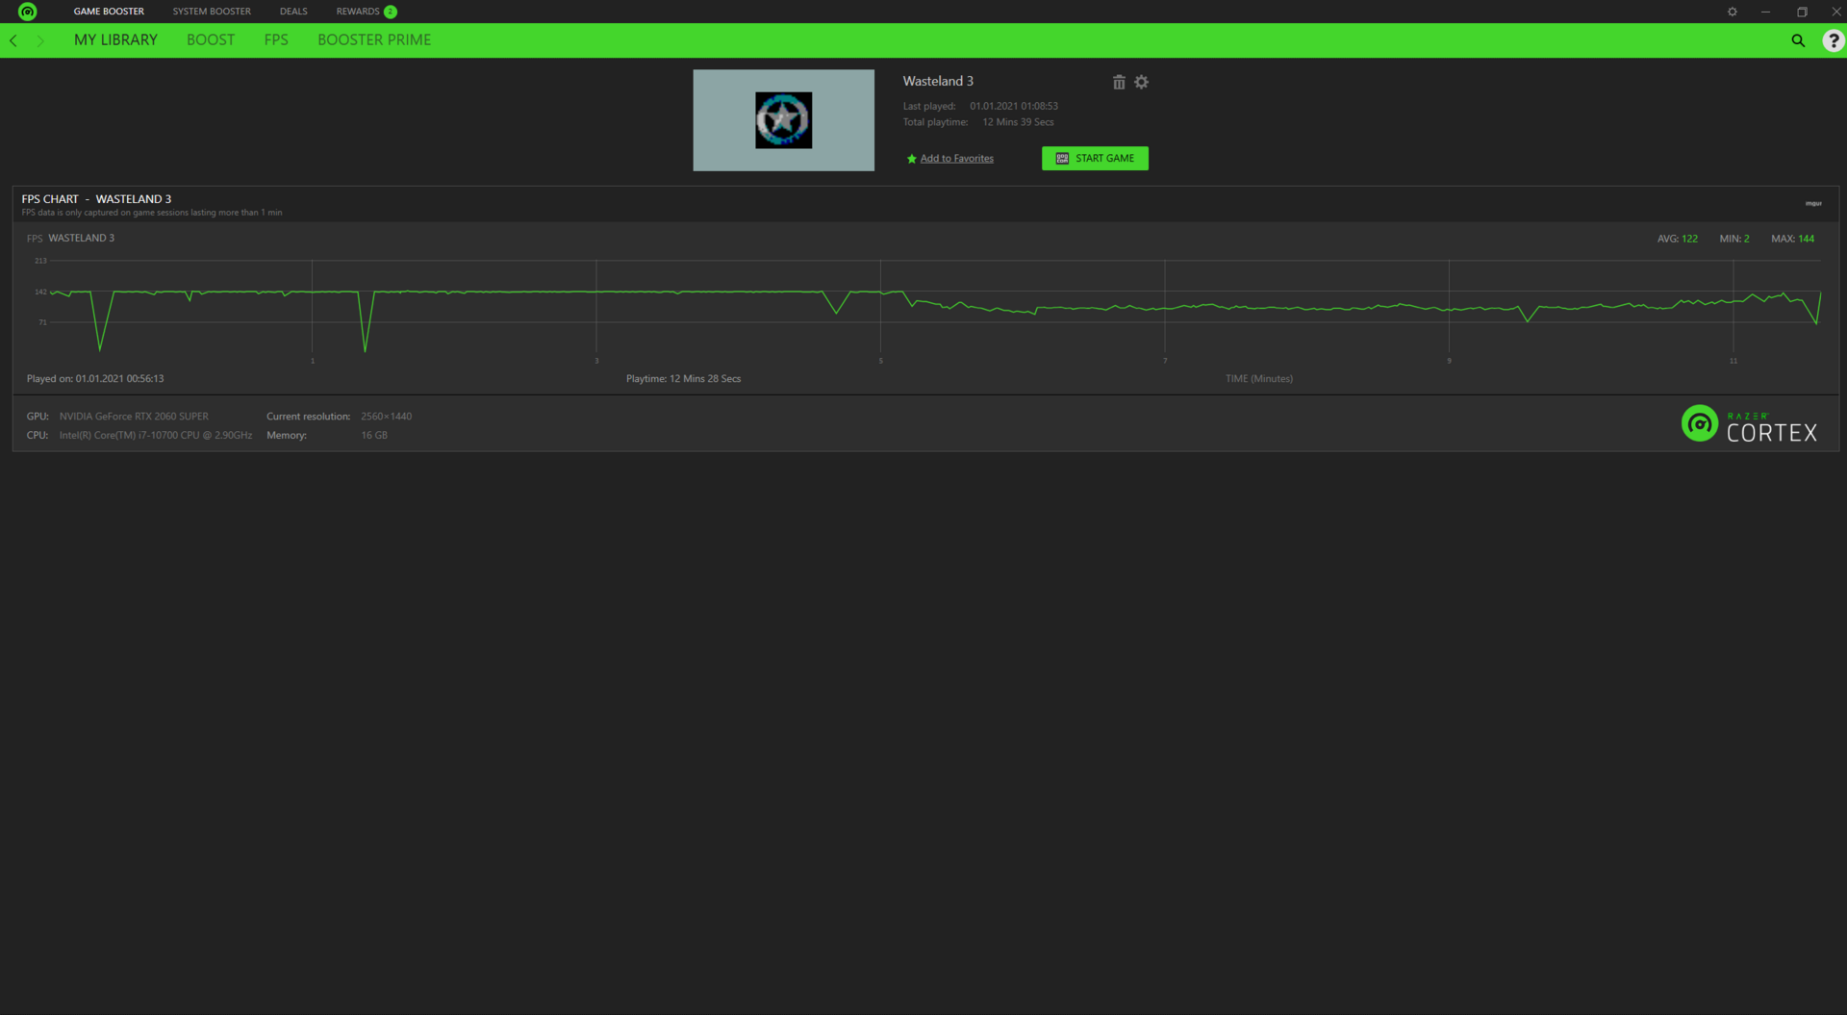Click Playtime 12 Mins 28 Secs text

684,379
